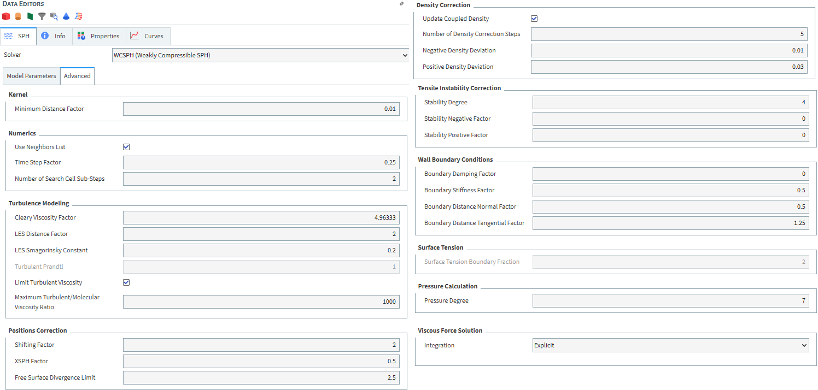
Task: Click the gray funnel filter icon
Action: point(42,16)
